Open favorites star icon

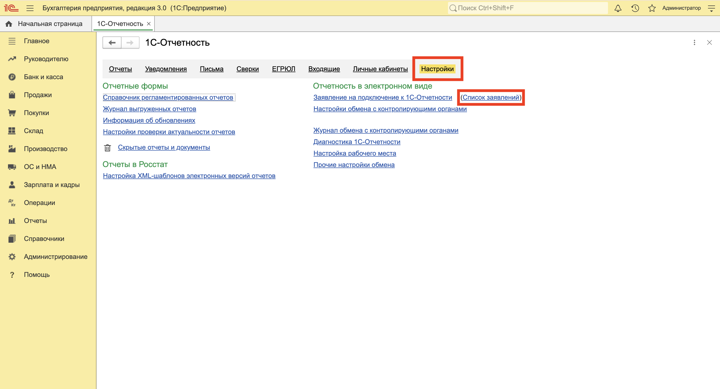click(652, 8)
